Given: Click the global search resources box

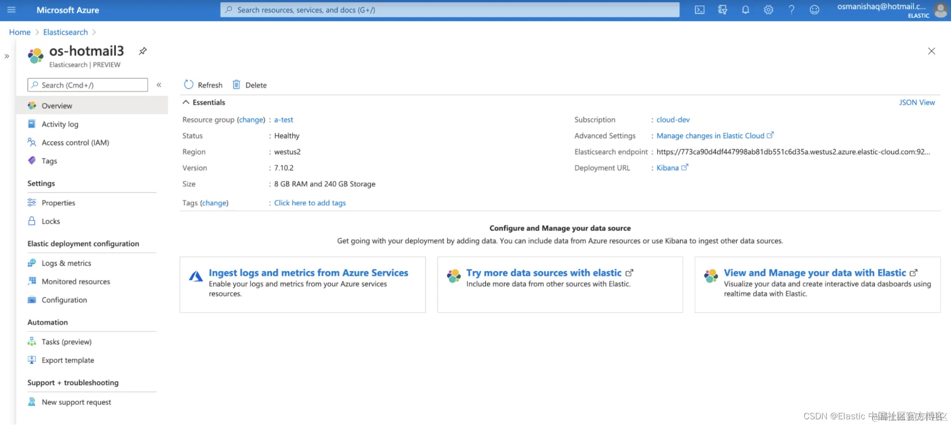Looking at the screenshot, I should coord(450,10).
